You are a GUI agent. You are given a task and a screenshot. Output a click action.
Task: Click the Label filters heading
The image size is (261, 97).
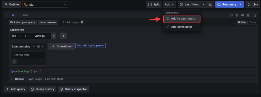[17, 30]
